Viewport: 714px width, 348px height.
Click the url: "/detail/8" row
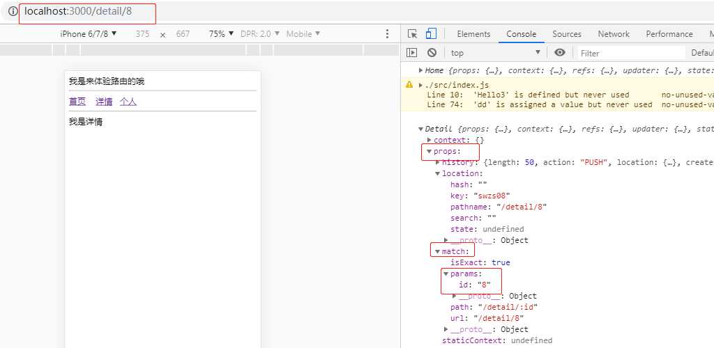coord(487,318)
